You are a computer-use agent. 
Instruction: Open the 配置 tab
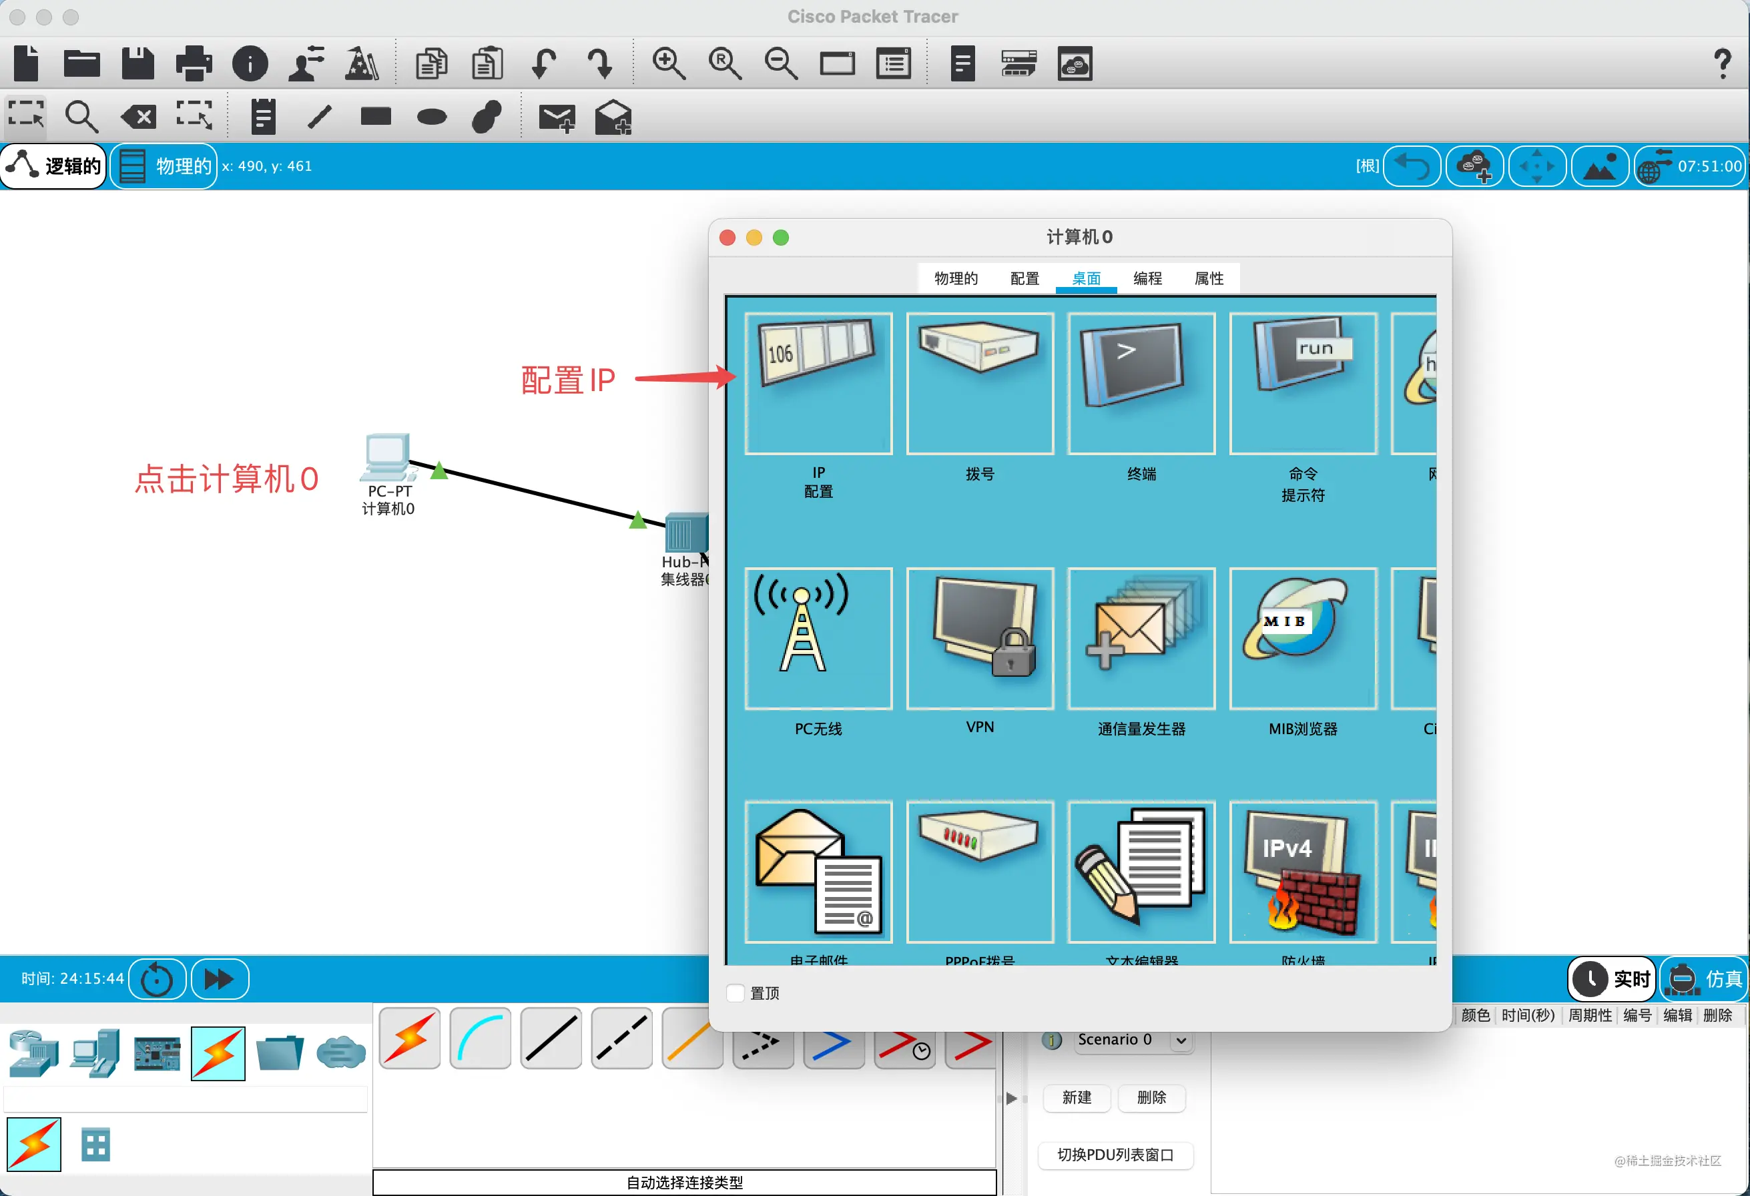[1024, 278]
